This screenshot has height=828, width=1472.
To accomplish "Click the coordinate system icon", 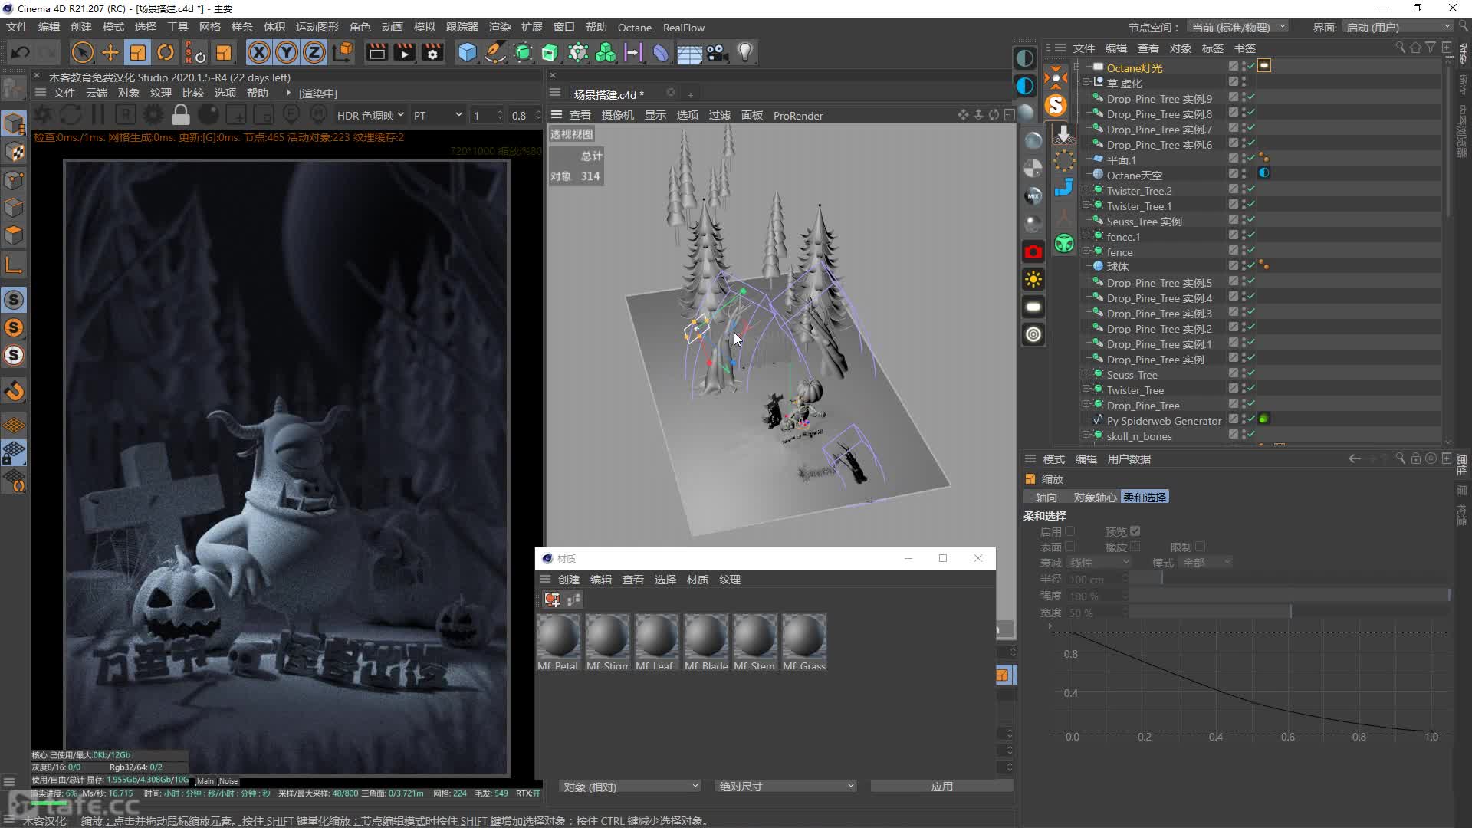I will coord(344,51).
